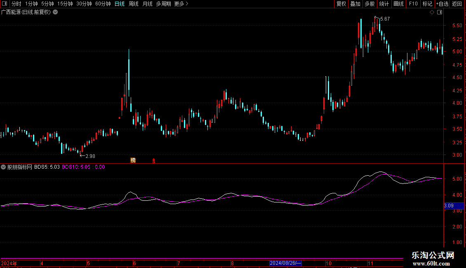Toggle the right side panel icon
The image size is (466, 268).
click(x=440, y=12)
